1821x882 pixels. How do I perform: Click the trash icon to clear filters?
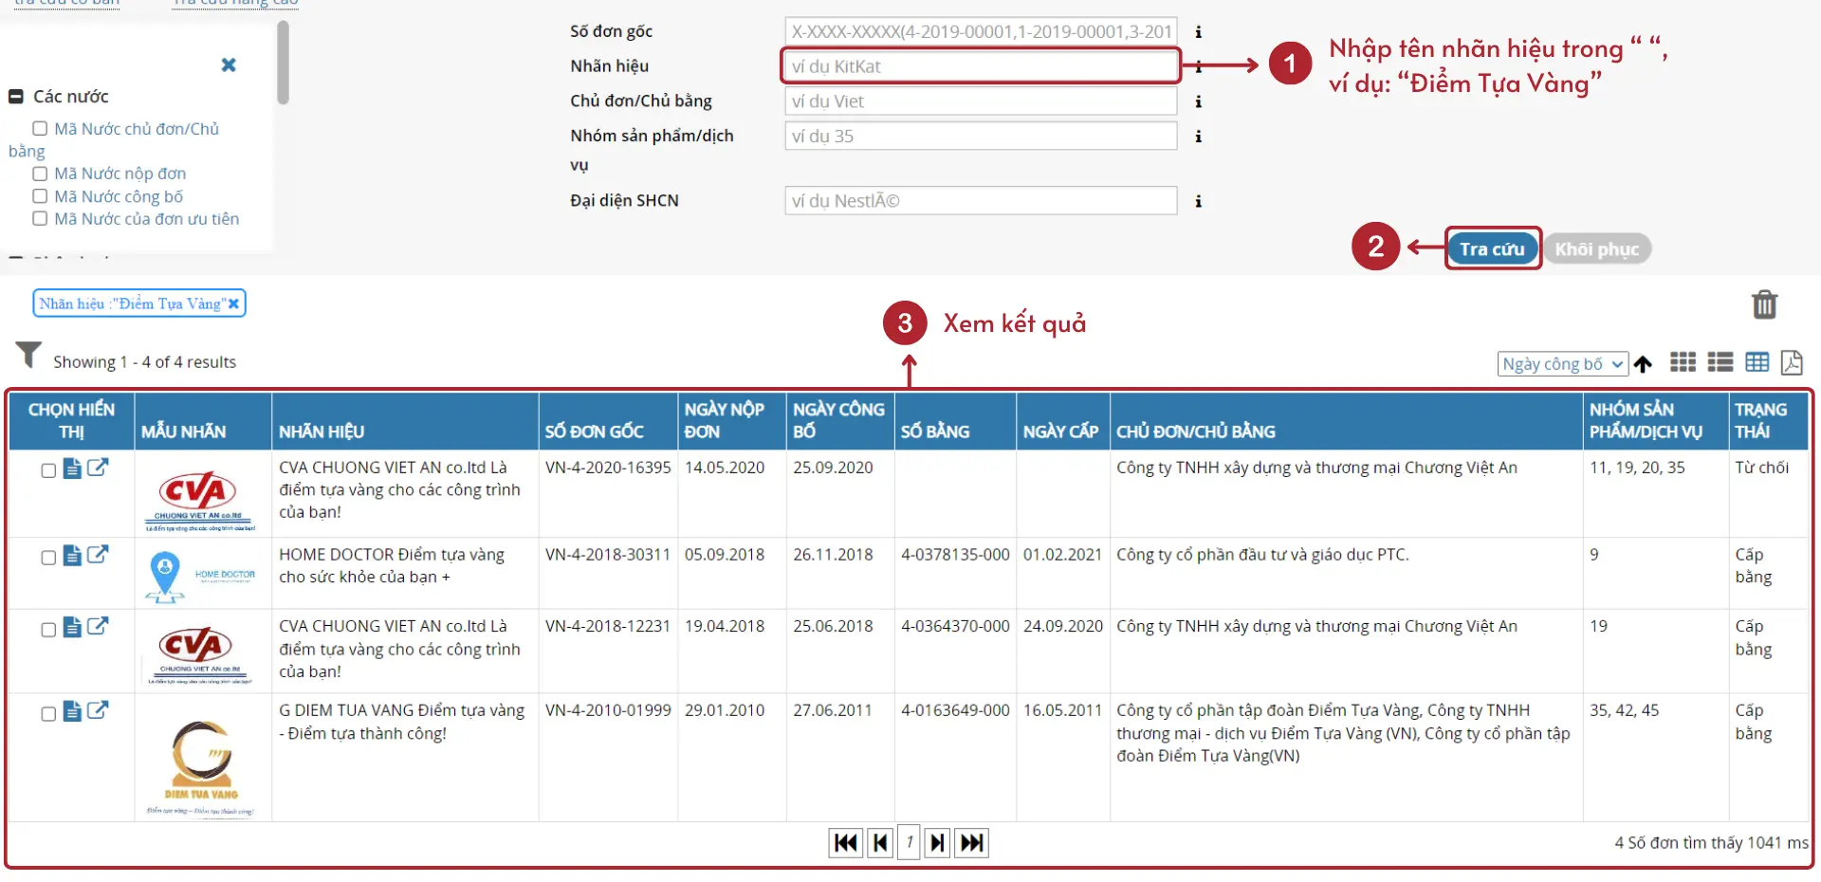1764,304
